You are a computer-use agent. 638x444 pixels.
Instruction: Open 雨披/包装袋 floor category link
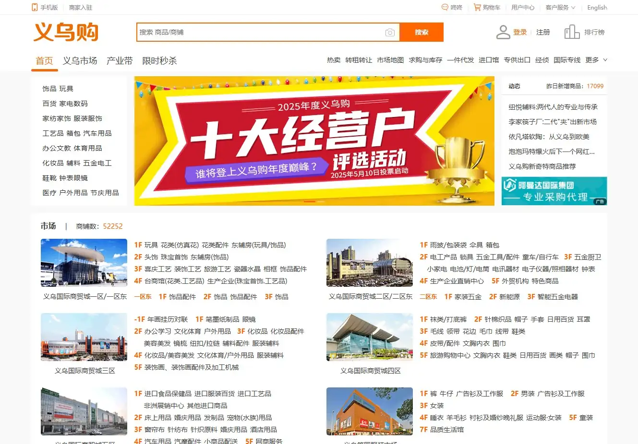[x=448, y=245]
